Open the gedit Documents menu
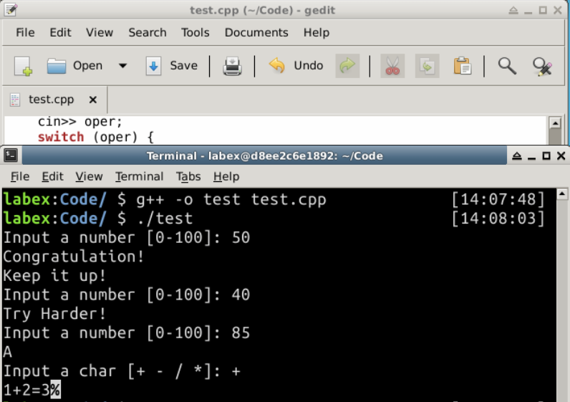 [x=256, y=32]
